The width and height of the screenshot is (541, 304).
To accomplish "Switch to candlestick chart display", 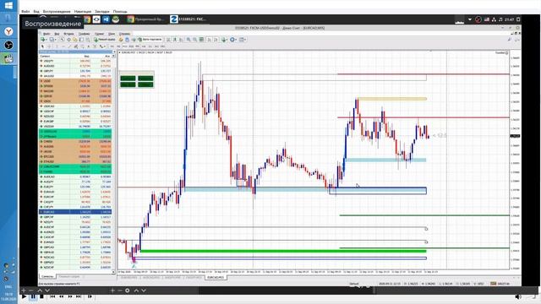I will [174, 40].
